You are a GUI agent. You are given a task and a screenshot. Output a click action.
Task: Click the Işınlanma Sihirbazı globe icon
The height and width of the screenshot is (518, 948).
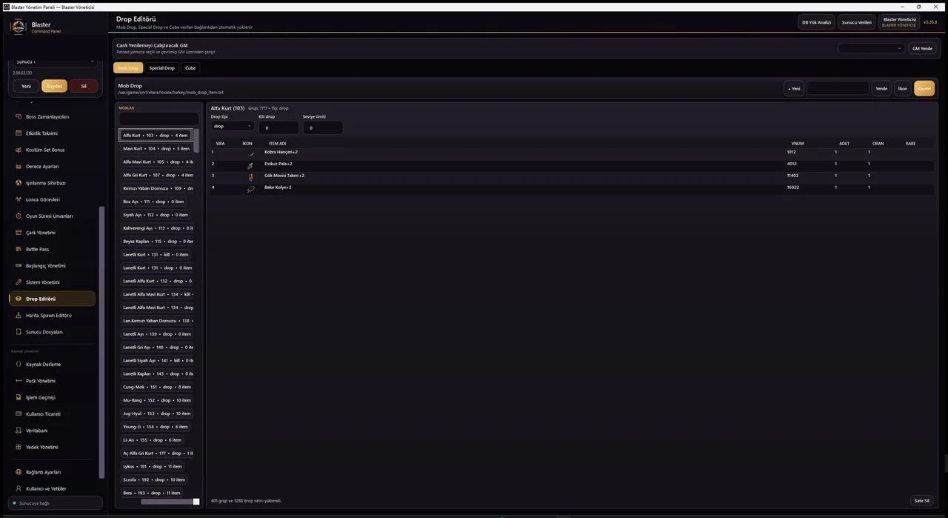(19, 183)
